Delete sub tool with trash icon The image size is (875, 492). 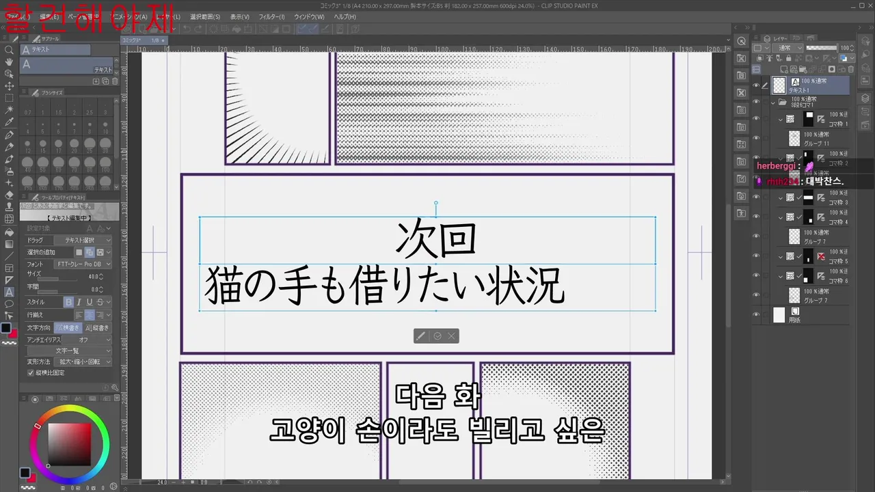115,81
